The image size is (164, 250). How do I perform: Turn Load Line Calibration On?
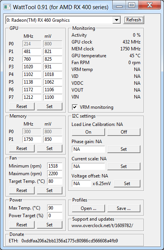click(88, 132)
